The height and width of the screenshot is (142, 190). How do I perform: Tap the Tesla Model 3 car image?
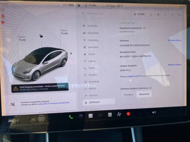pyautogui.click(x=40, y=64)
